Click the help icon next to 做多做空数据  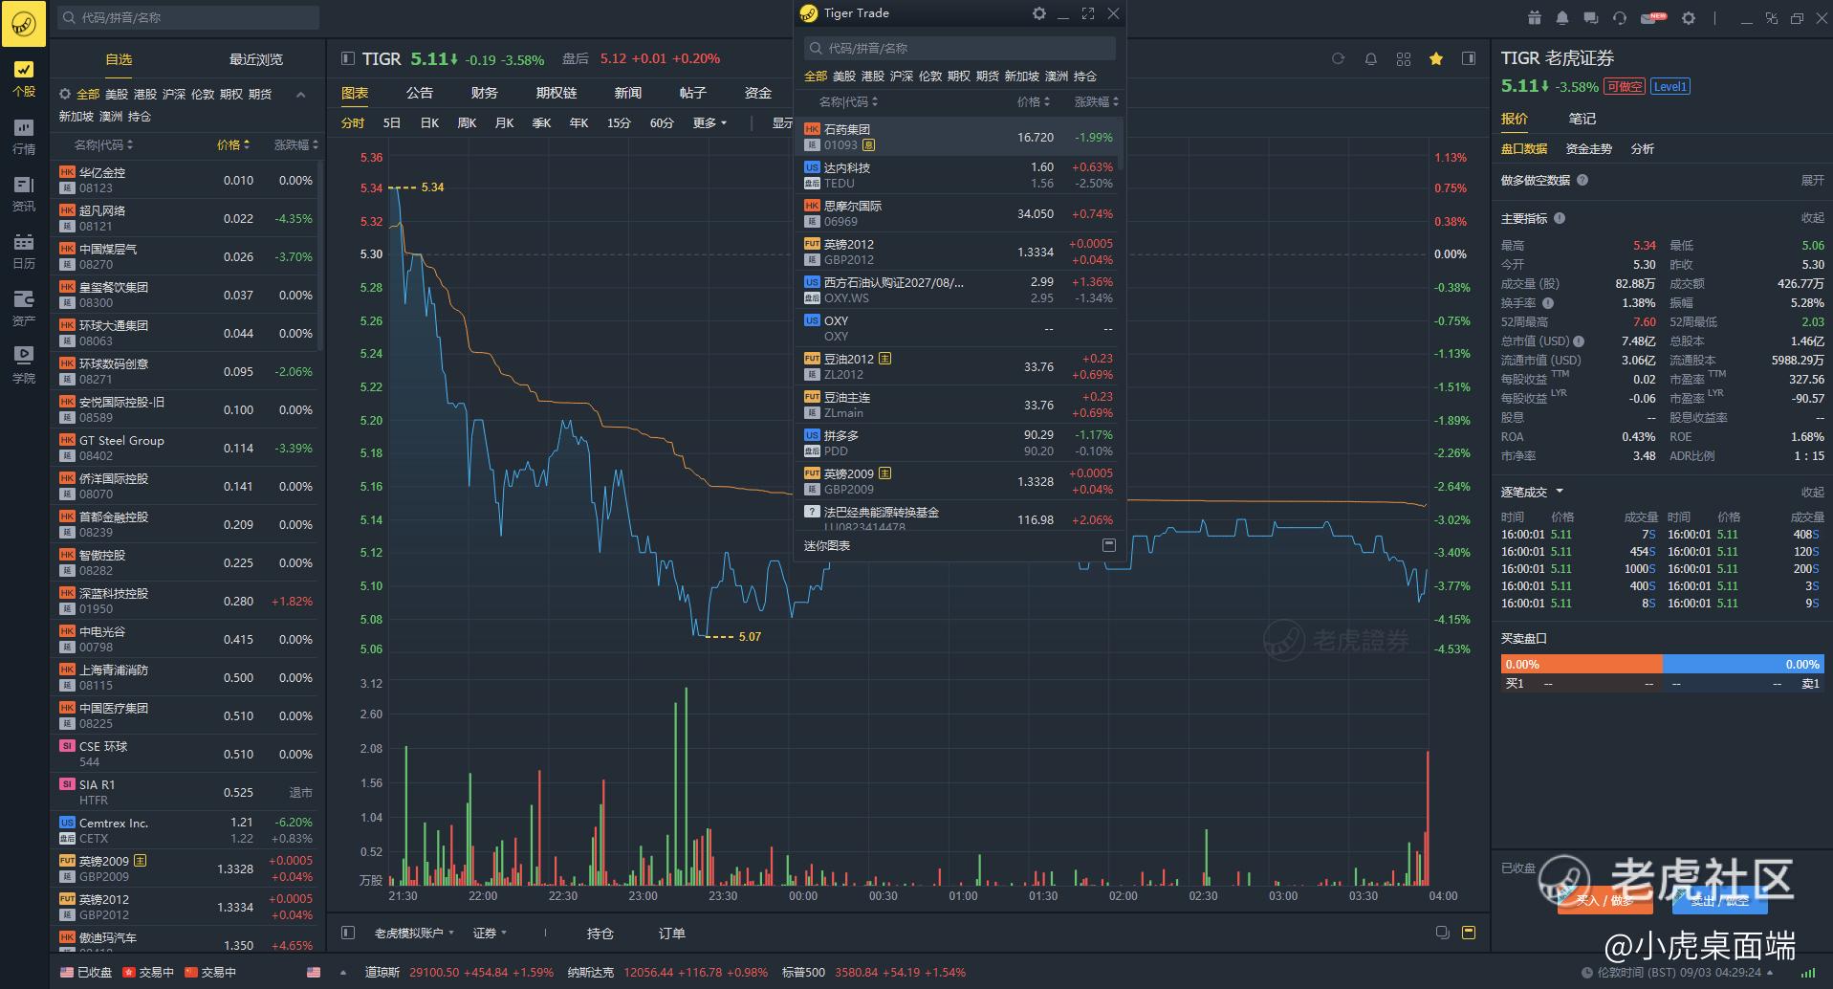[x=1582, y=180]
